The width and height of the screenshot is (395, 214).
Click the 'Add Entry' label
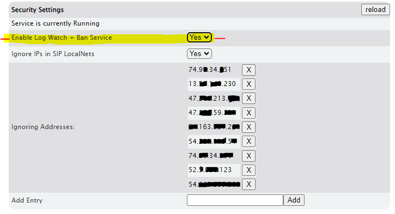pos(27,200)
